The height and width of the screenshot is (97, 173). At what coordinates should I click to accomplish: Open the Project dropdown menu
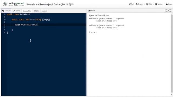[x=140, y=4]
